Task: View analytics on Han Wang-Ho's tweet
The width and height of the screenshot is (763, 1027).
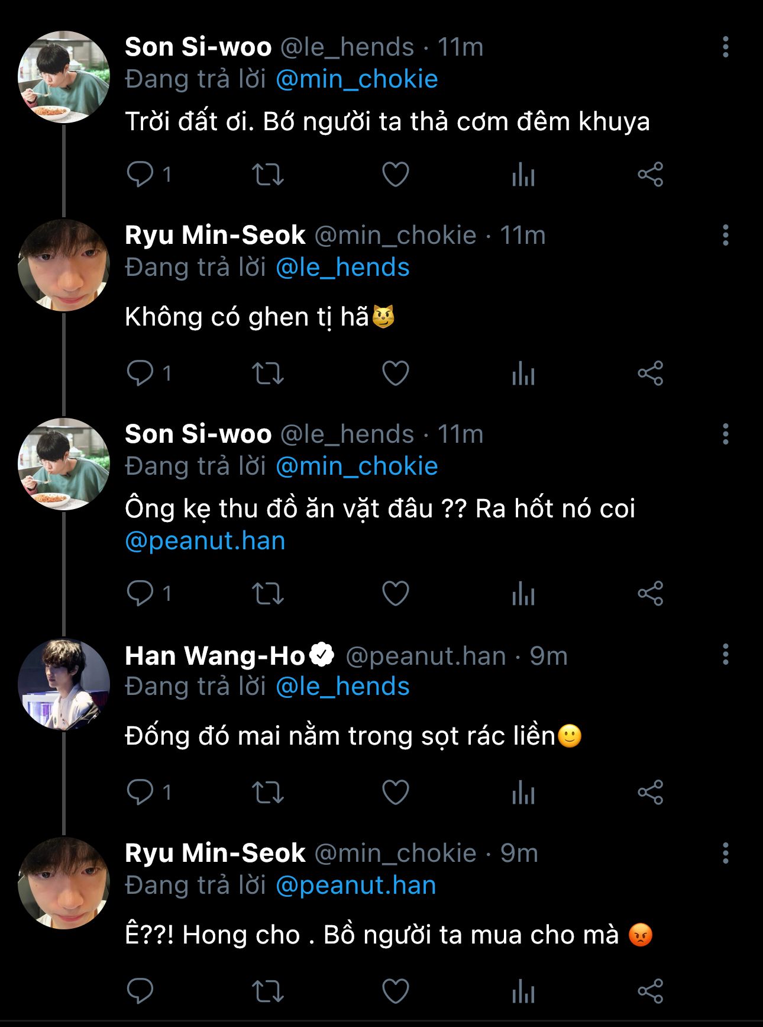Action: tap(523, 792)
